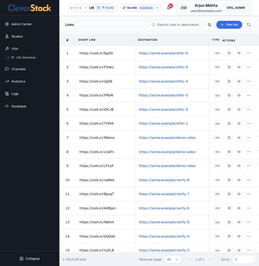The image size is (259, 266).
Task: Open settings gear for link nsWkk
Action: coord(229,180)
